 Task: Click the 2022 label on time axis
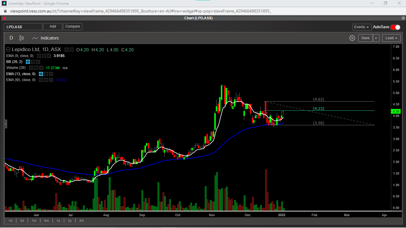click(x=281, y=215)
